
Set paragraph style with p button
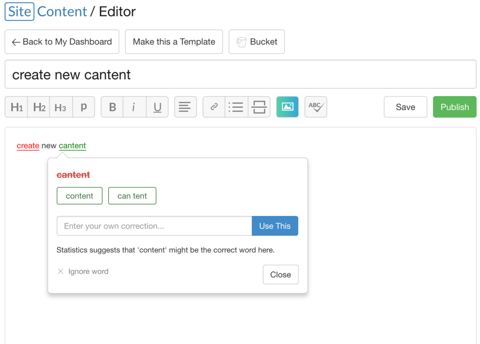[83, 107]
